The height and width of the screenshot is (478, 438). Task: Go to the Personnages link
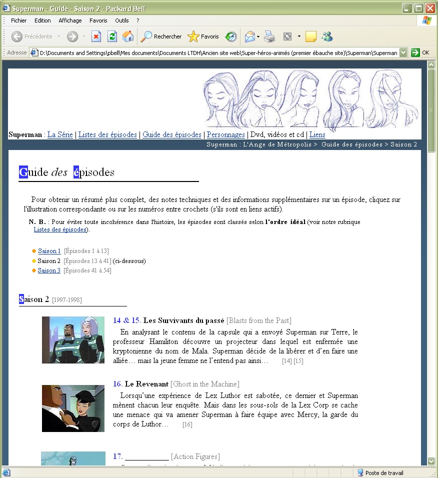[x=226, y=134]
